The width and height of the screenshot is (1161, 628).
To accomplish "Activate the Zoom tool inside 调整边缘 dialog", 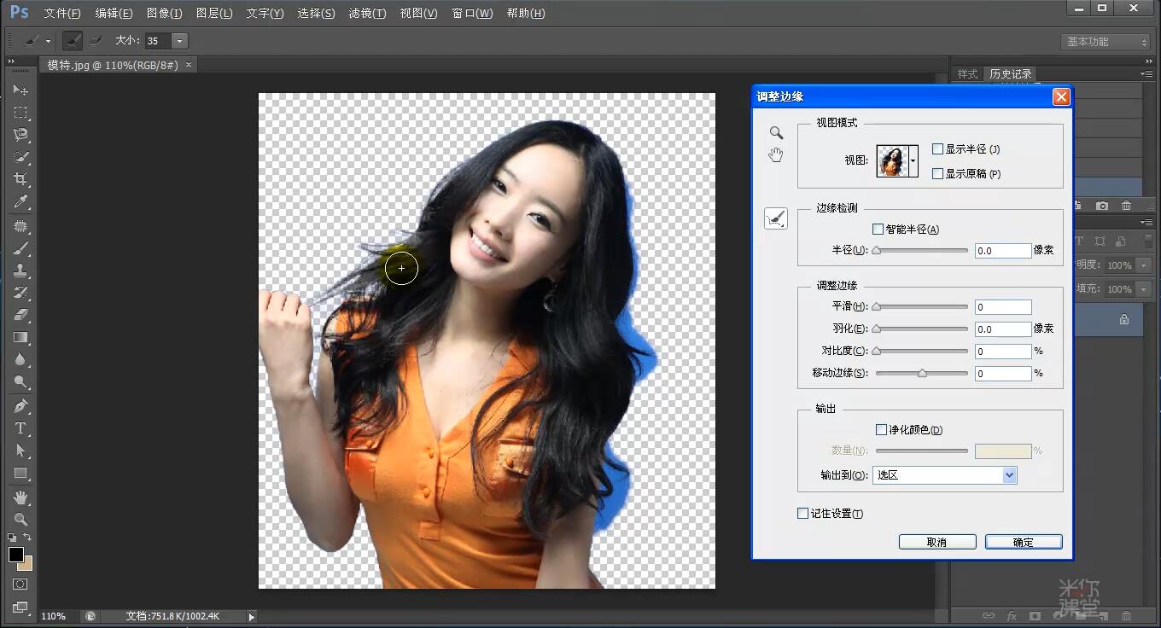I will pos(775,132).
